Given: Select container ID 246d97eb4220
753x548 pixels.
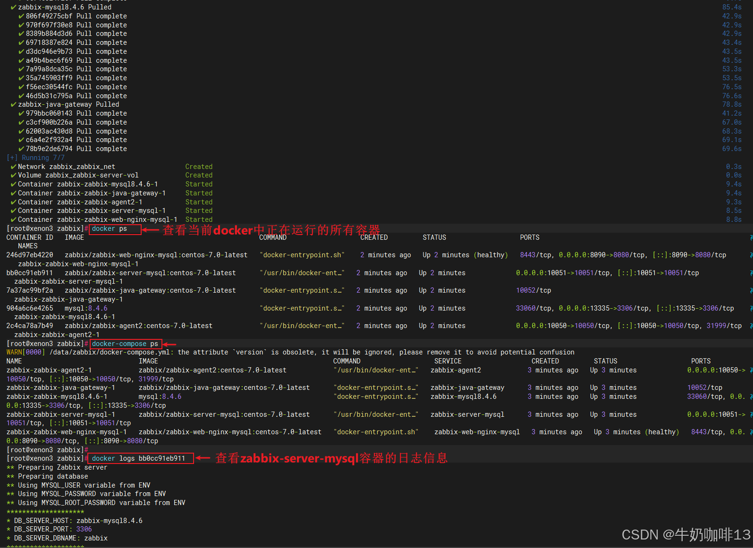Looking at the screenshot, I should pos(30,255).
